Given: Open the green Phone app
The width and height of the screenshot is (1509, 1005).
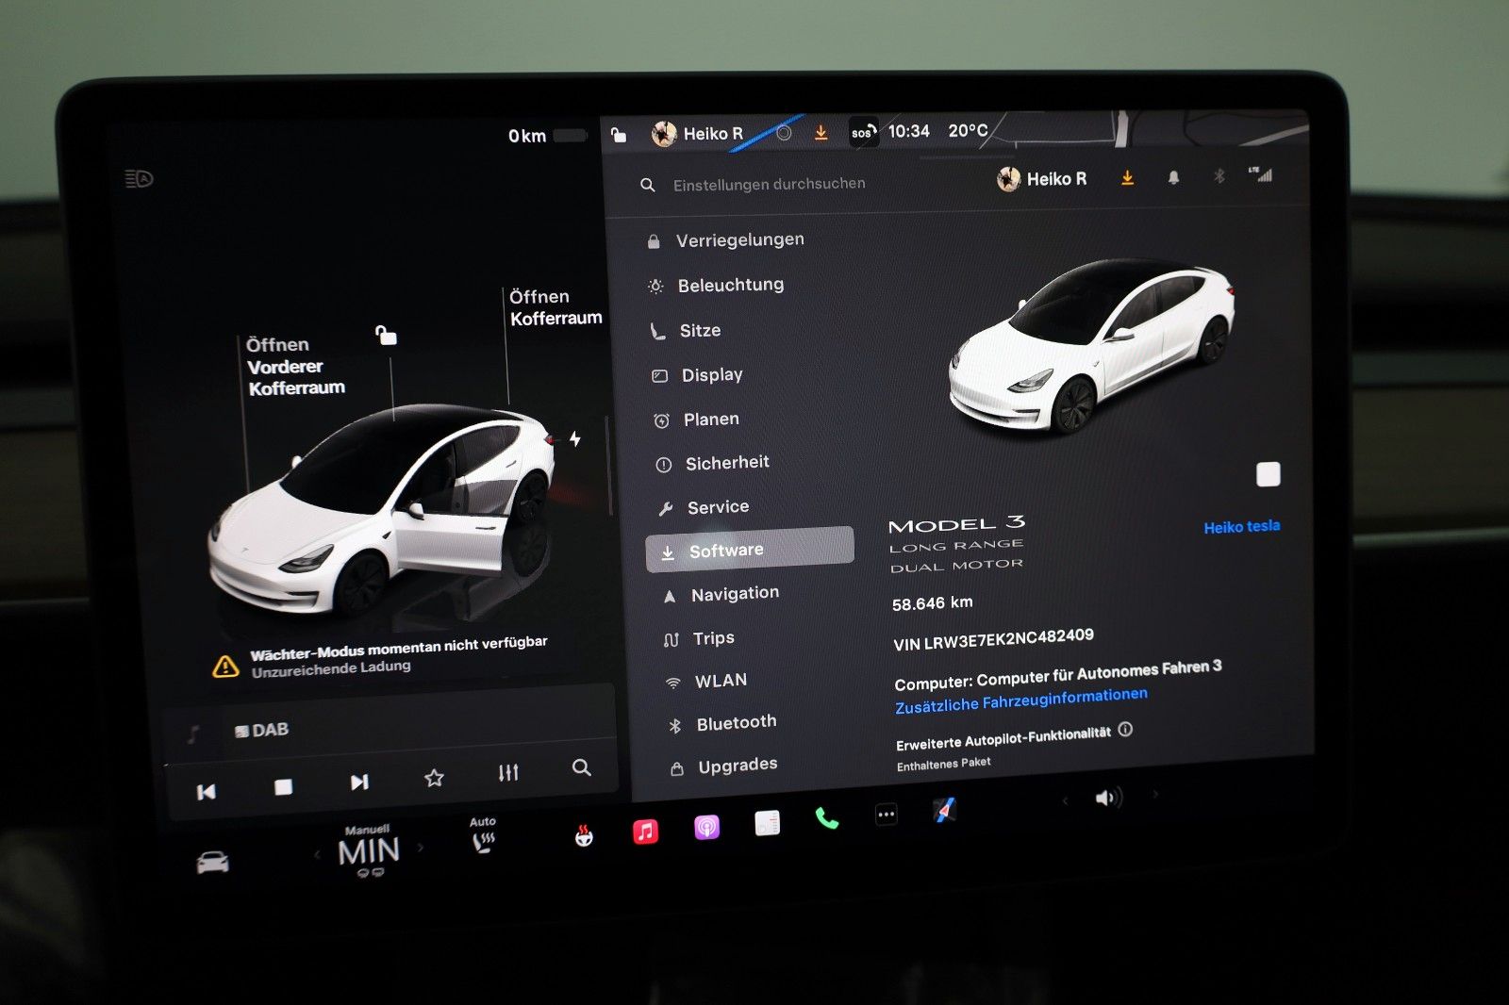Looking at the screenshot, I should [827, 818].
